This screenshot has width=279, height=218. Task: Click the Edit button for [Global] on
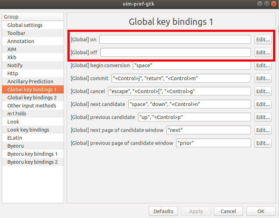point(263,39)
